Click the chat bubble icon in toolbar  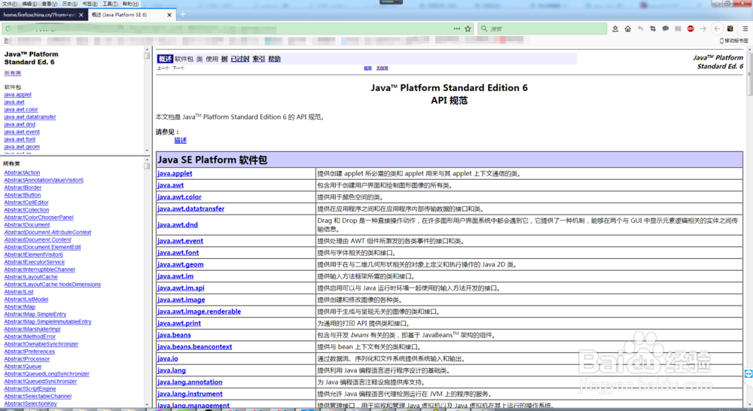(665, 29)
